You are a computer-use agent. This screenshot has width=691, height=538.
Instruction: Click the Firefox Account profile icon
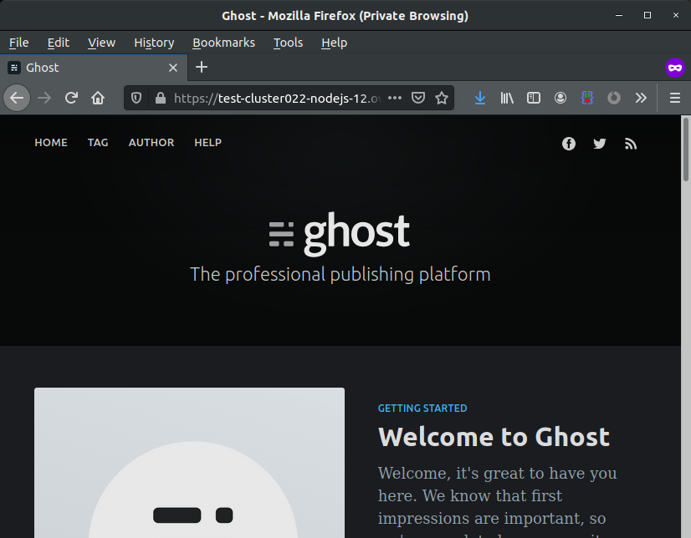(x=560, y=98)
